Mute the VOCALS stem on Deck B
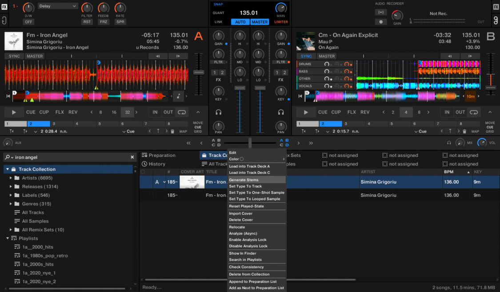 coord(331,86)
